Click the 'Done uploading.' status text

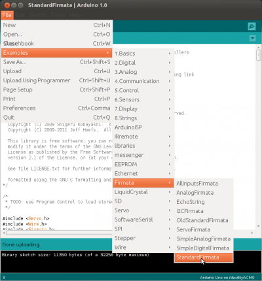pos(21,244)
